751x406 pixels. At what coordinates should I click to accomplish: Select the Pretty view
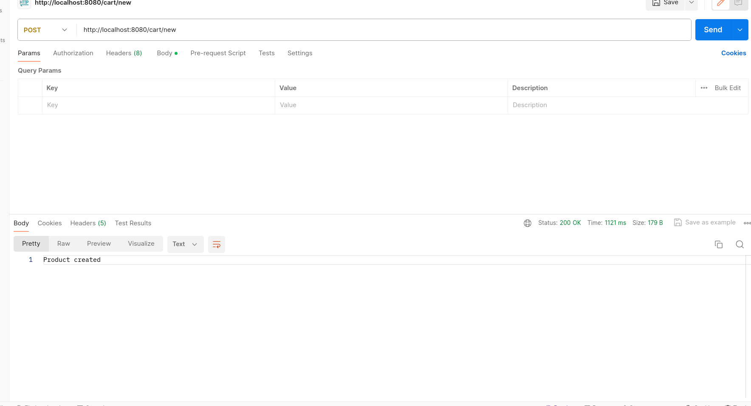pos(31,244)
